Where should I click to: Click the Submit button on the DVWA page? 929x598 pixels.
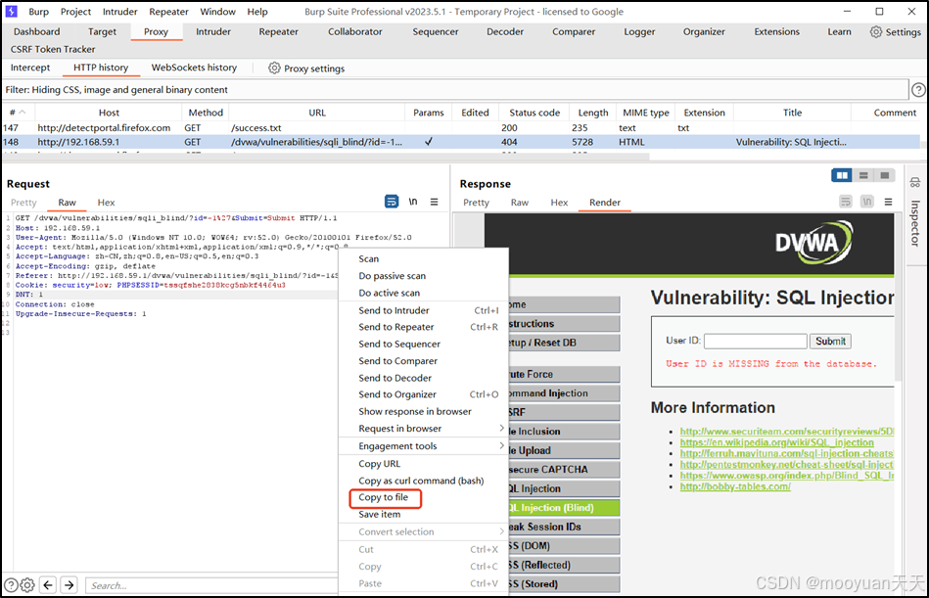click(829, 341)
